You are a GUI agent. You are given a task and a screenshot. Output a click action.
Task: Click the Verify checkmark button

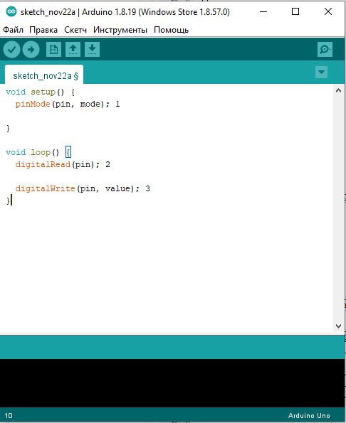coord(11,49)
